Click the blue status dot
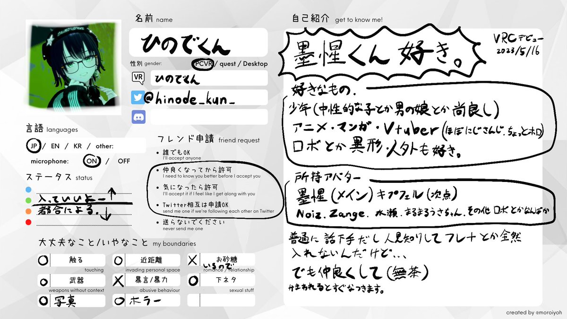567x319 pixels. [x=28, y=190]
